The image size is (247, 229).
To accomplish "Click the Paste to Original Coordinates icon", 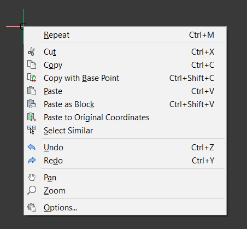I will click(32, 118).
